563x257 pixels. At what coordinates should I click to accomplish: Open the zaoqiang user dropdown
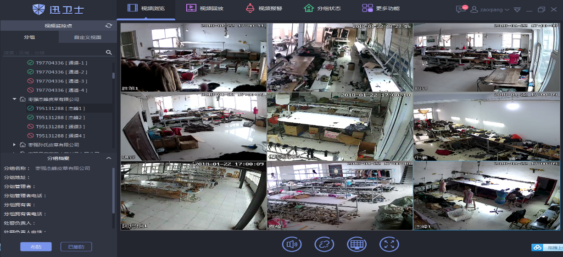[490, 10]
